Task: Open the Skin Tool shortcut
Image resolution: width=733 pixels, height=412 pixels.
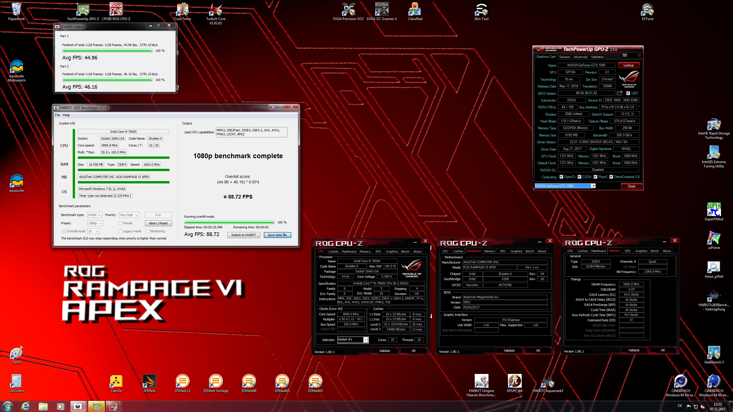Action: 481,11
